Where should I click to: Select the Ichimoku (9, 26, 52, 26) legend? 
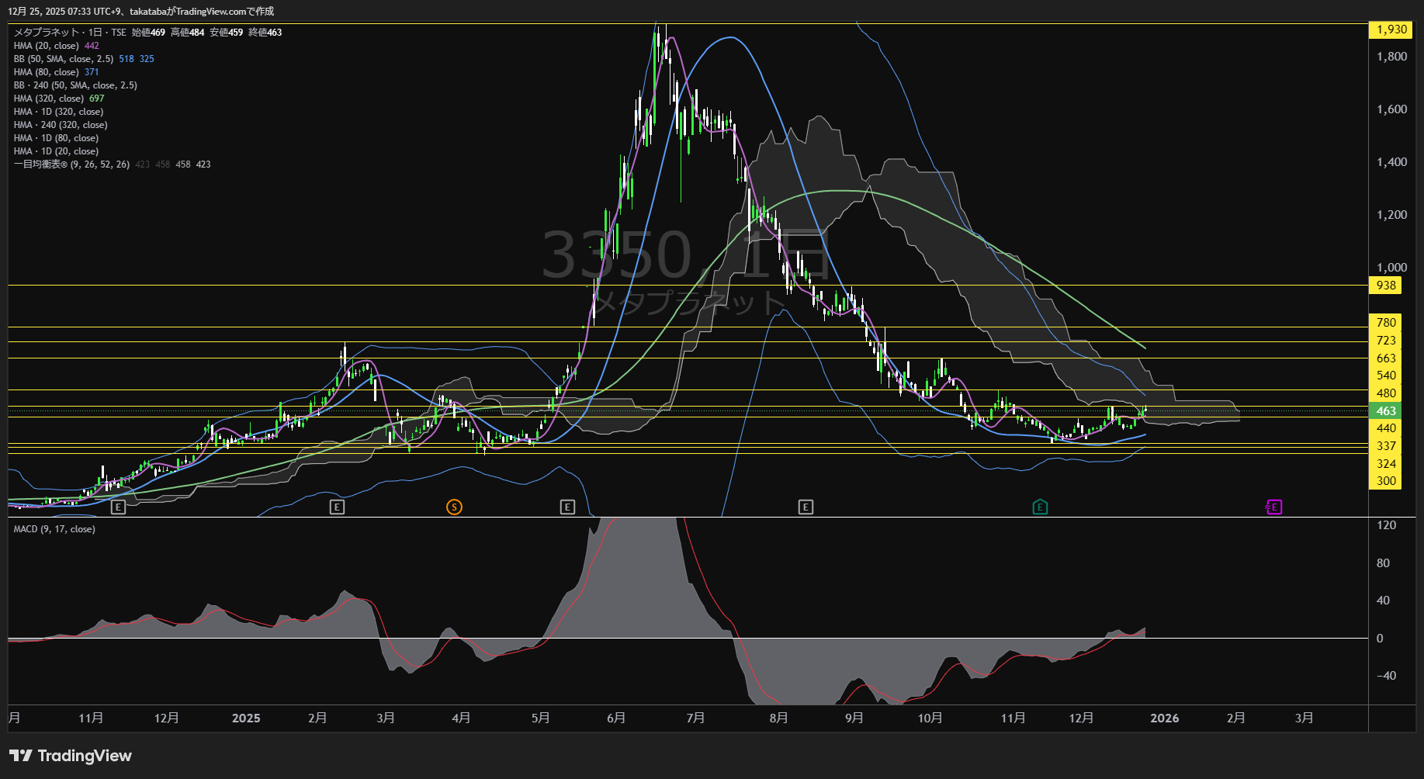(71, 164)
